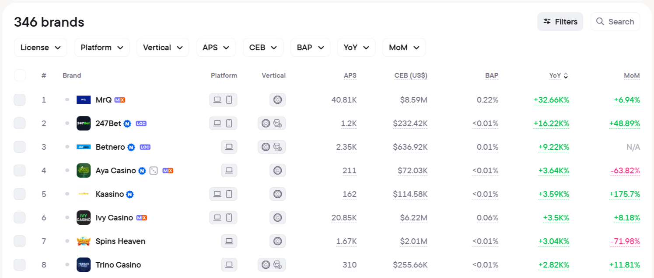
Task: Click the CEB (US$) column header
Action: pos(410,76)
